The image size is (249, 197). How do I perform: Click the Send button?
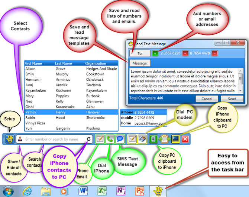tap(232, 99)
